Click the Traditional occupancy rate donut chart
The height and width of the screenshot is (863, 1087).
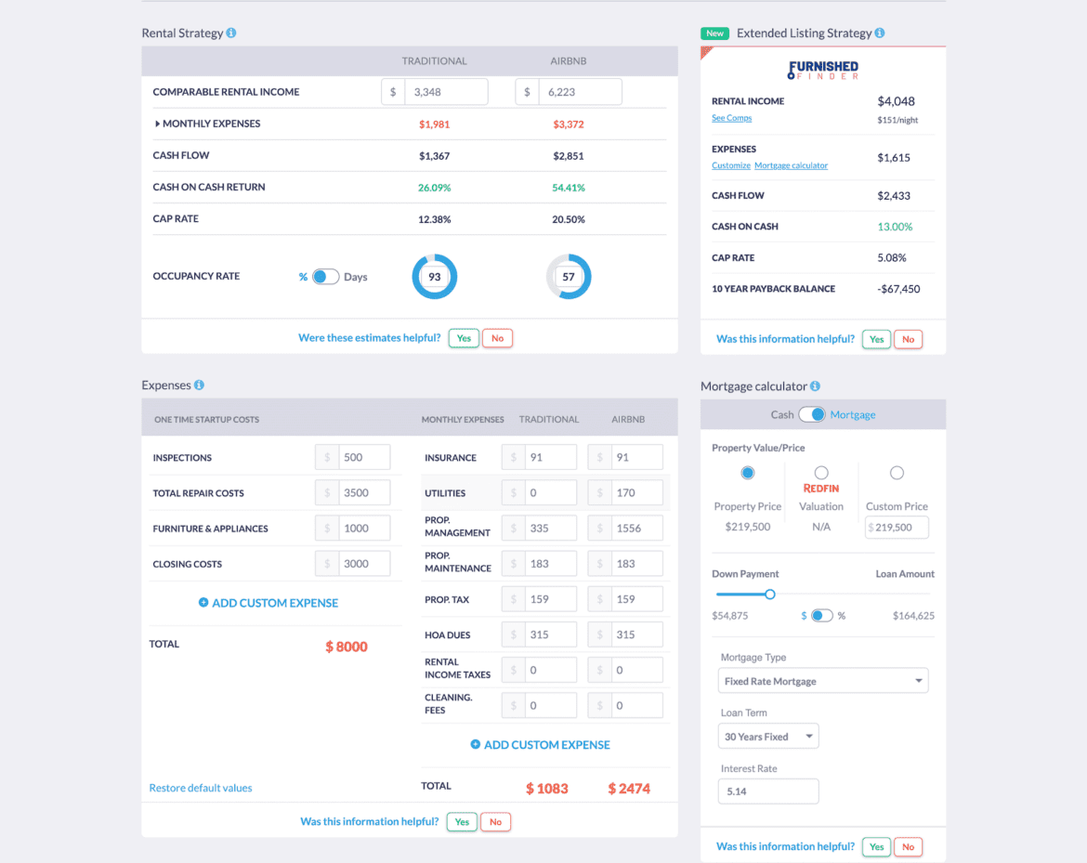coord(434,277)
